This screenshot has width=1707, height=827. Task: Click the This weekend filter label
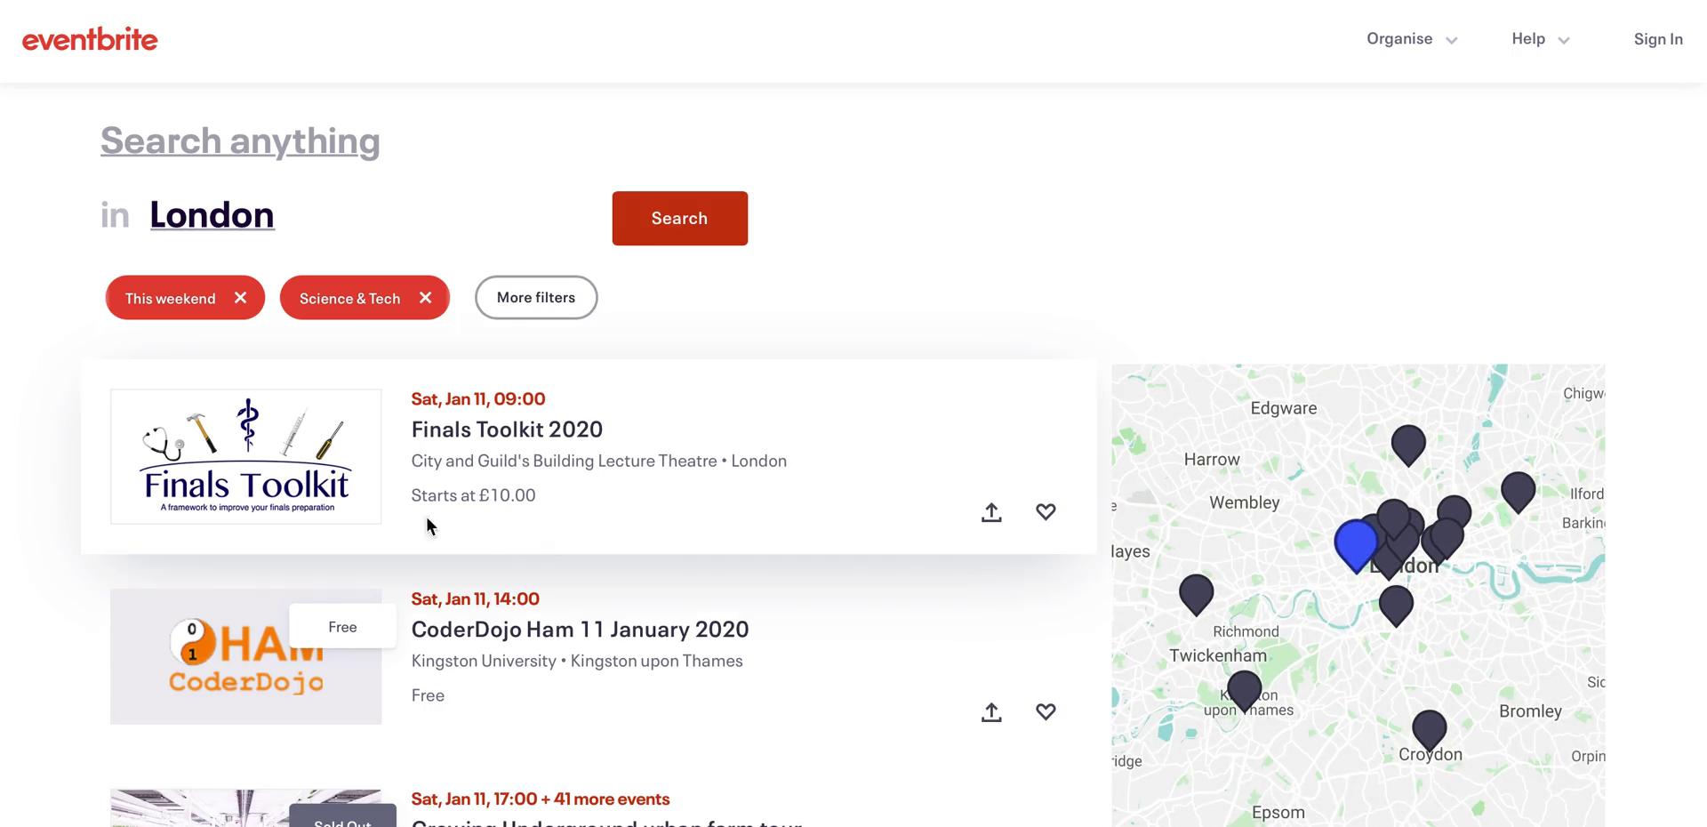pyautogui.click(x=170, y=298)
